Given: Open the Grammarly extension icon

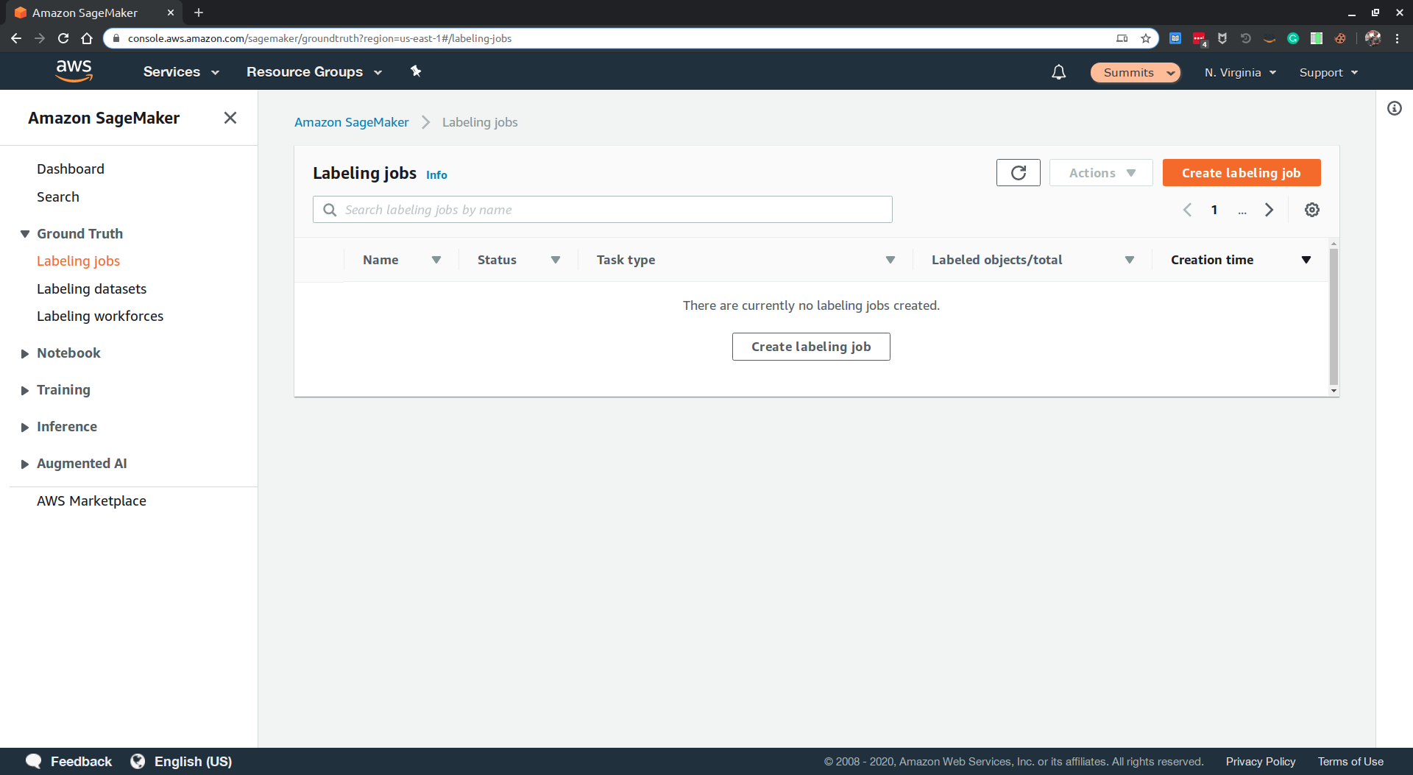Looking at the screenshot, I should tap(1292, 38).
